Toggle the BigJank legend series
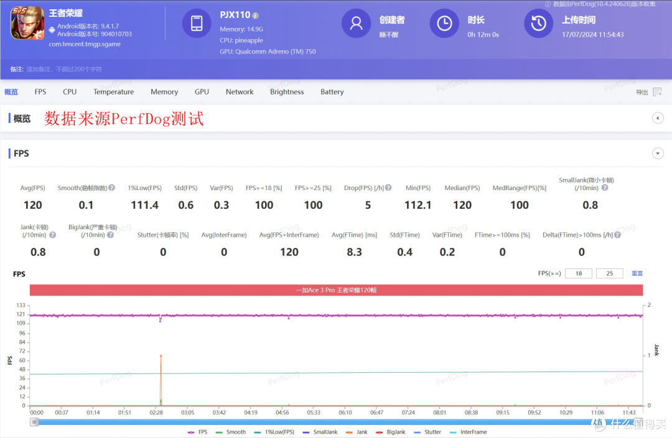This screenshot has width=672, height=438. (390, 432)
